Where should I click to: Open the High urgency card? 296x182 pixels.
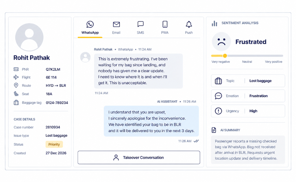tap(248, 111)
